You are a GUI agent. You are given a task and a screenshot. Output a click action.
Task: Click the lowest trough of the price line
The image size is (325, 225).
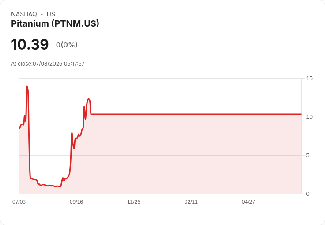(x=60, y=187)
